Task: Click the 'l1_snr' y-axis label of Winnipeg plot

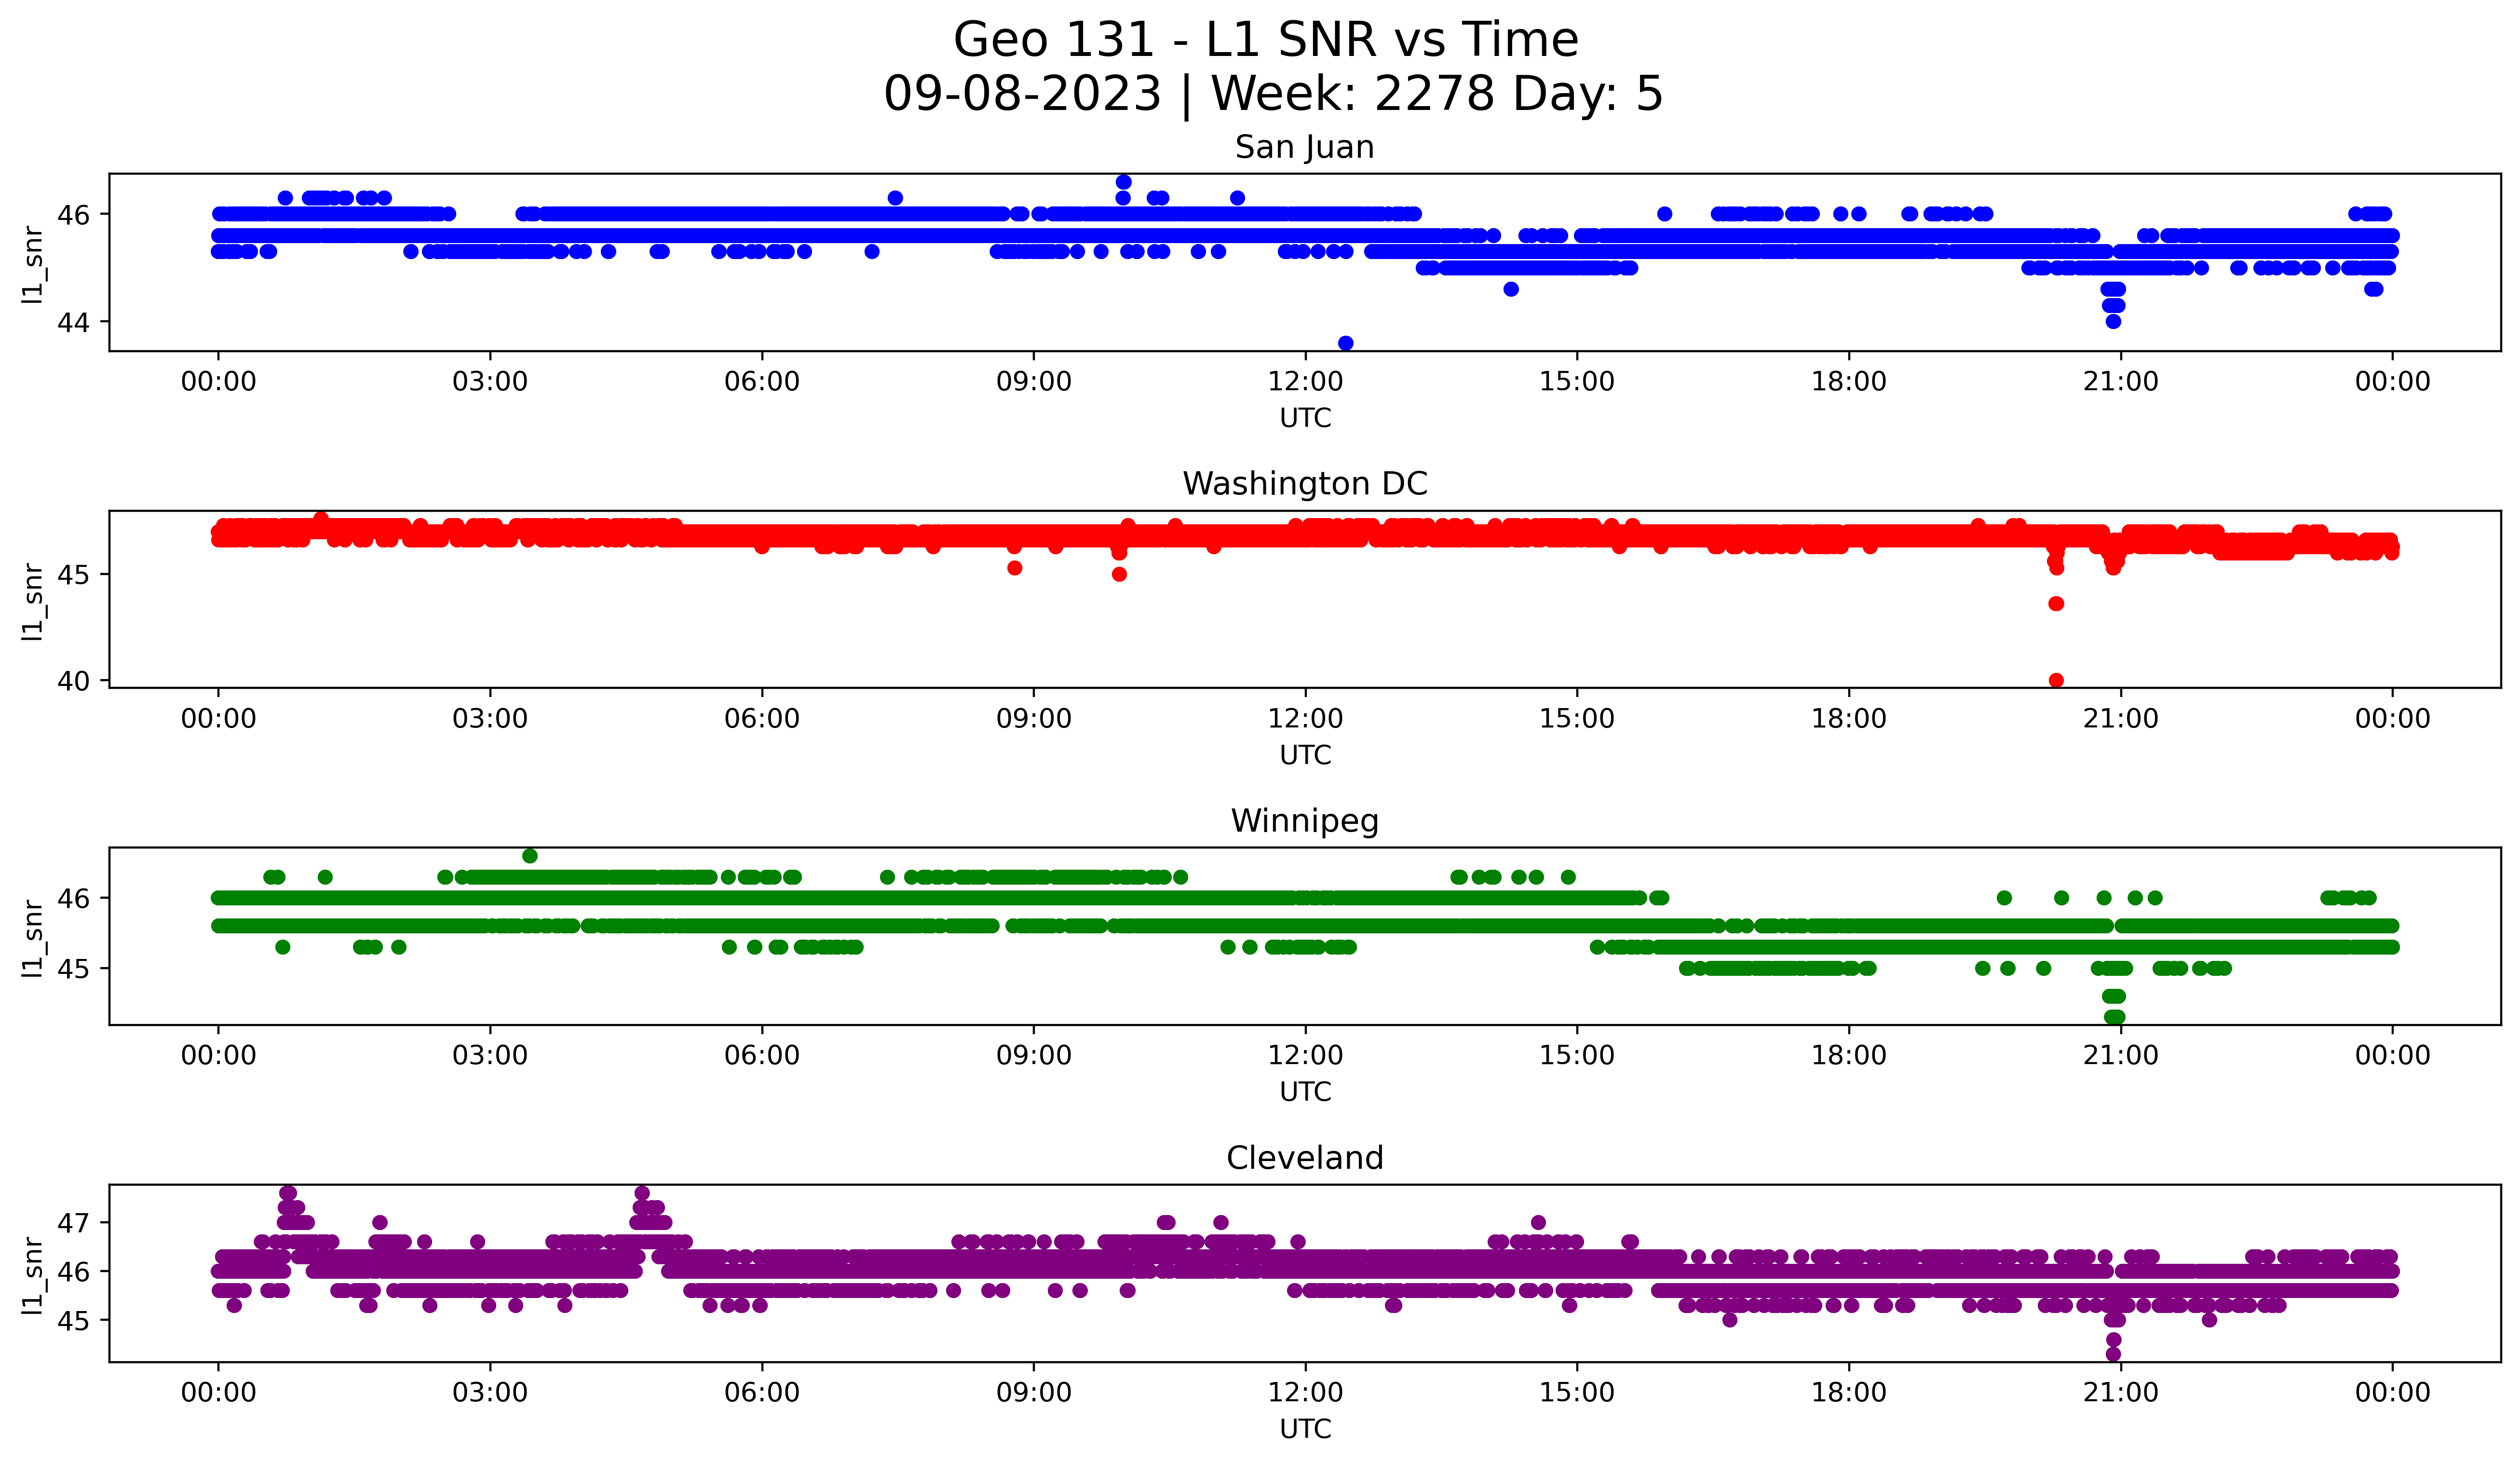Action: pyautogui.click(x=33, y=937)
